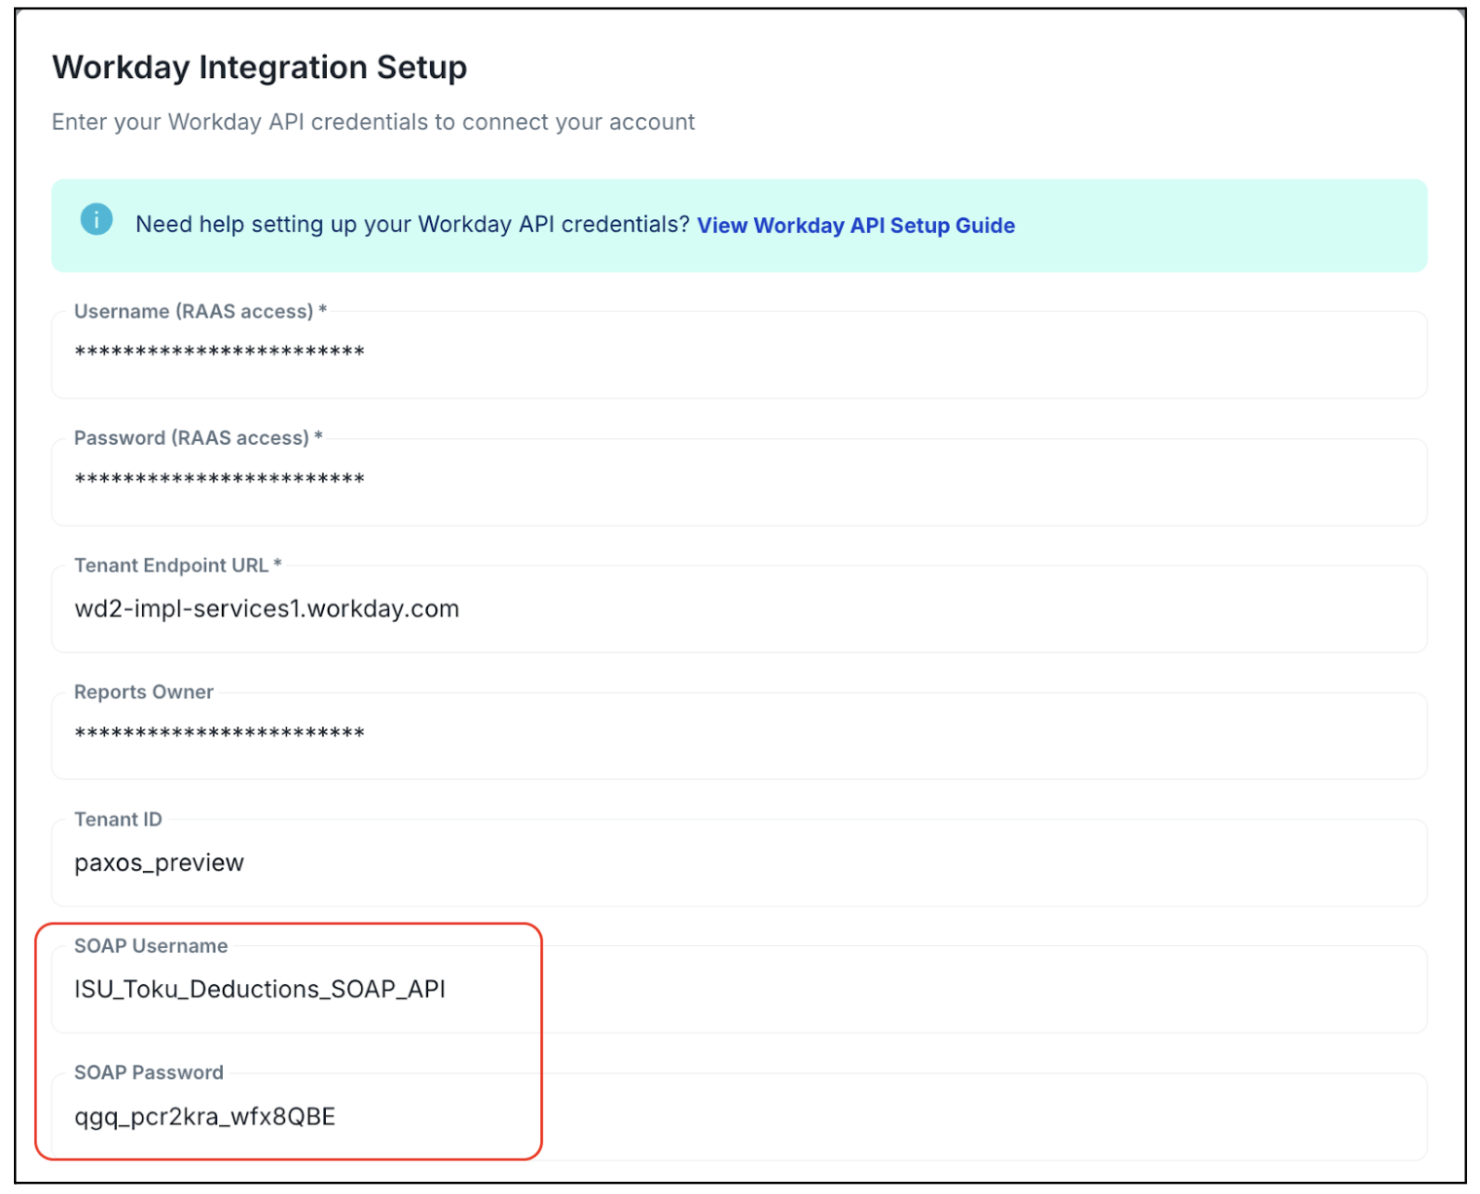Click the 'Username (RAAS access) *' label
This screenshot has height=1194, width=1480.
(201, 311)
